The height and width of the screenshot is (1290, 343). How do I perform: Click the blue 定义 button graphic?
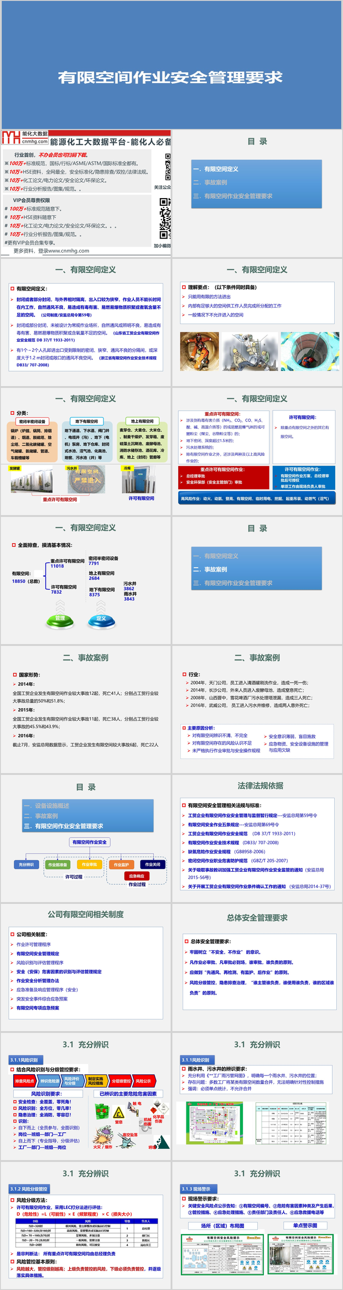tap(101, 620)
